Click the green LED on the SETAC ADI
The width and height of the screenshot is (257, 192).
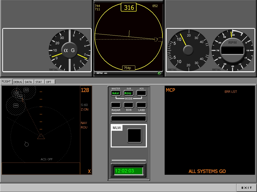pyautogui.click(x=159, y=73)
